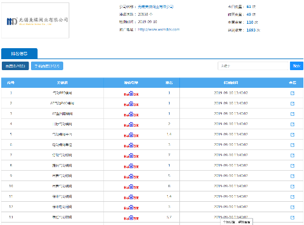Select the dark blue filter button under the tab

[15, 66]
